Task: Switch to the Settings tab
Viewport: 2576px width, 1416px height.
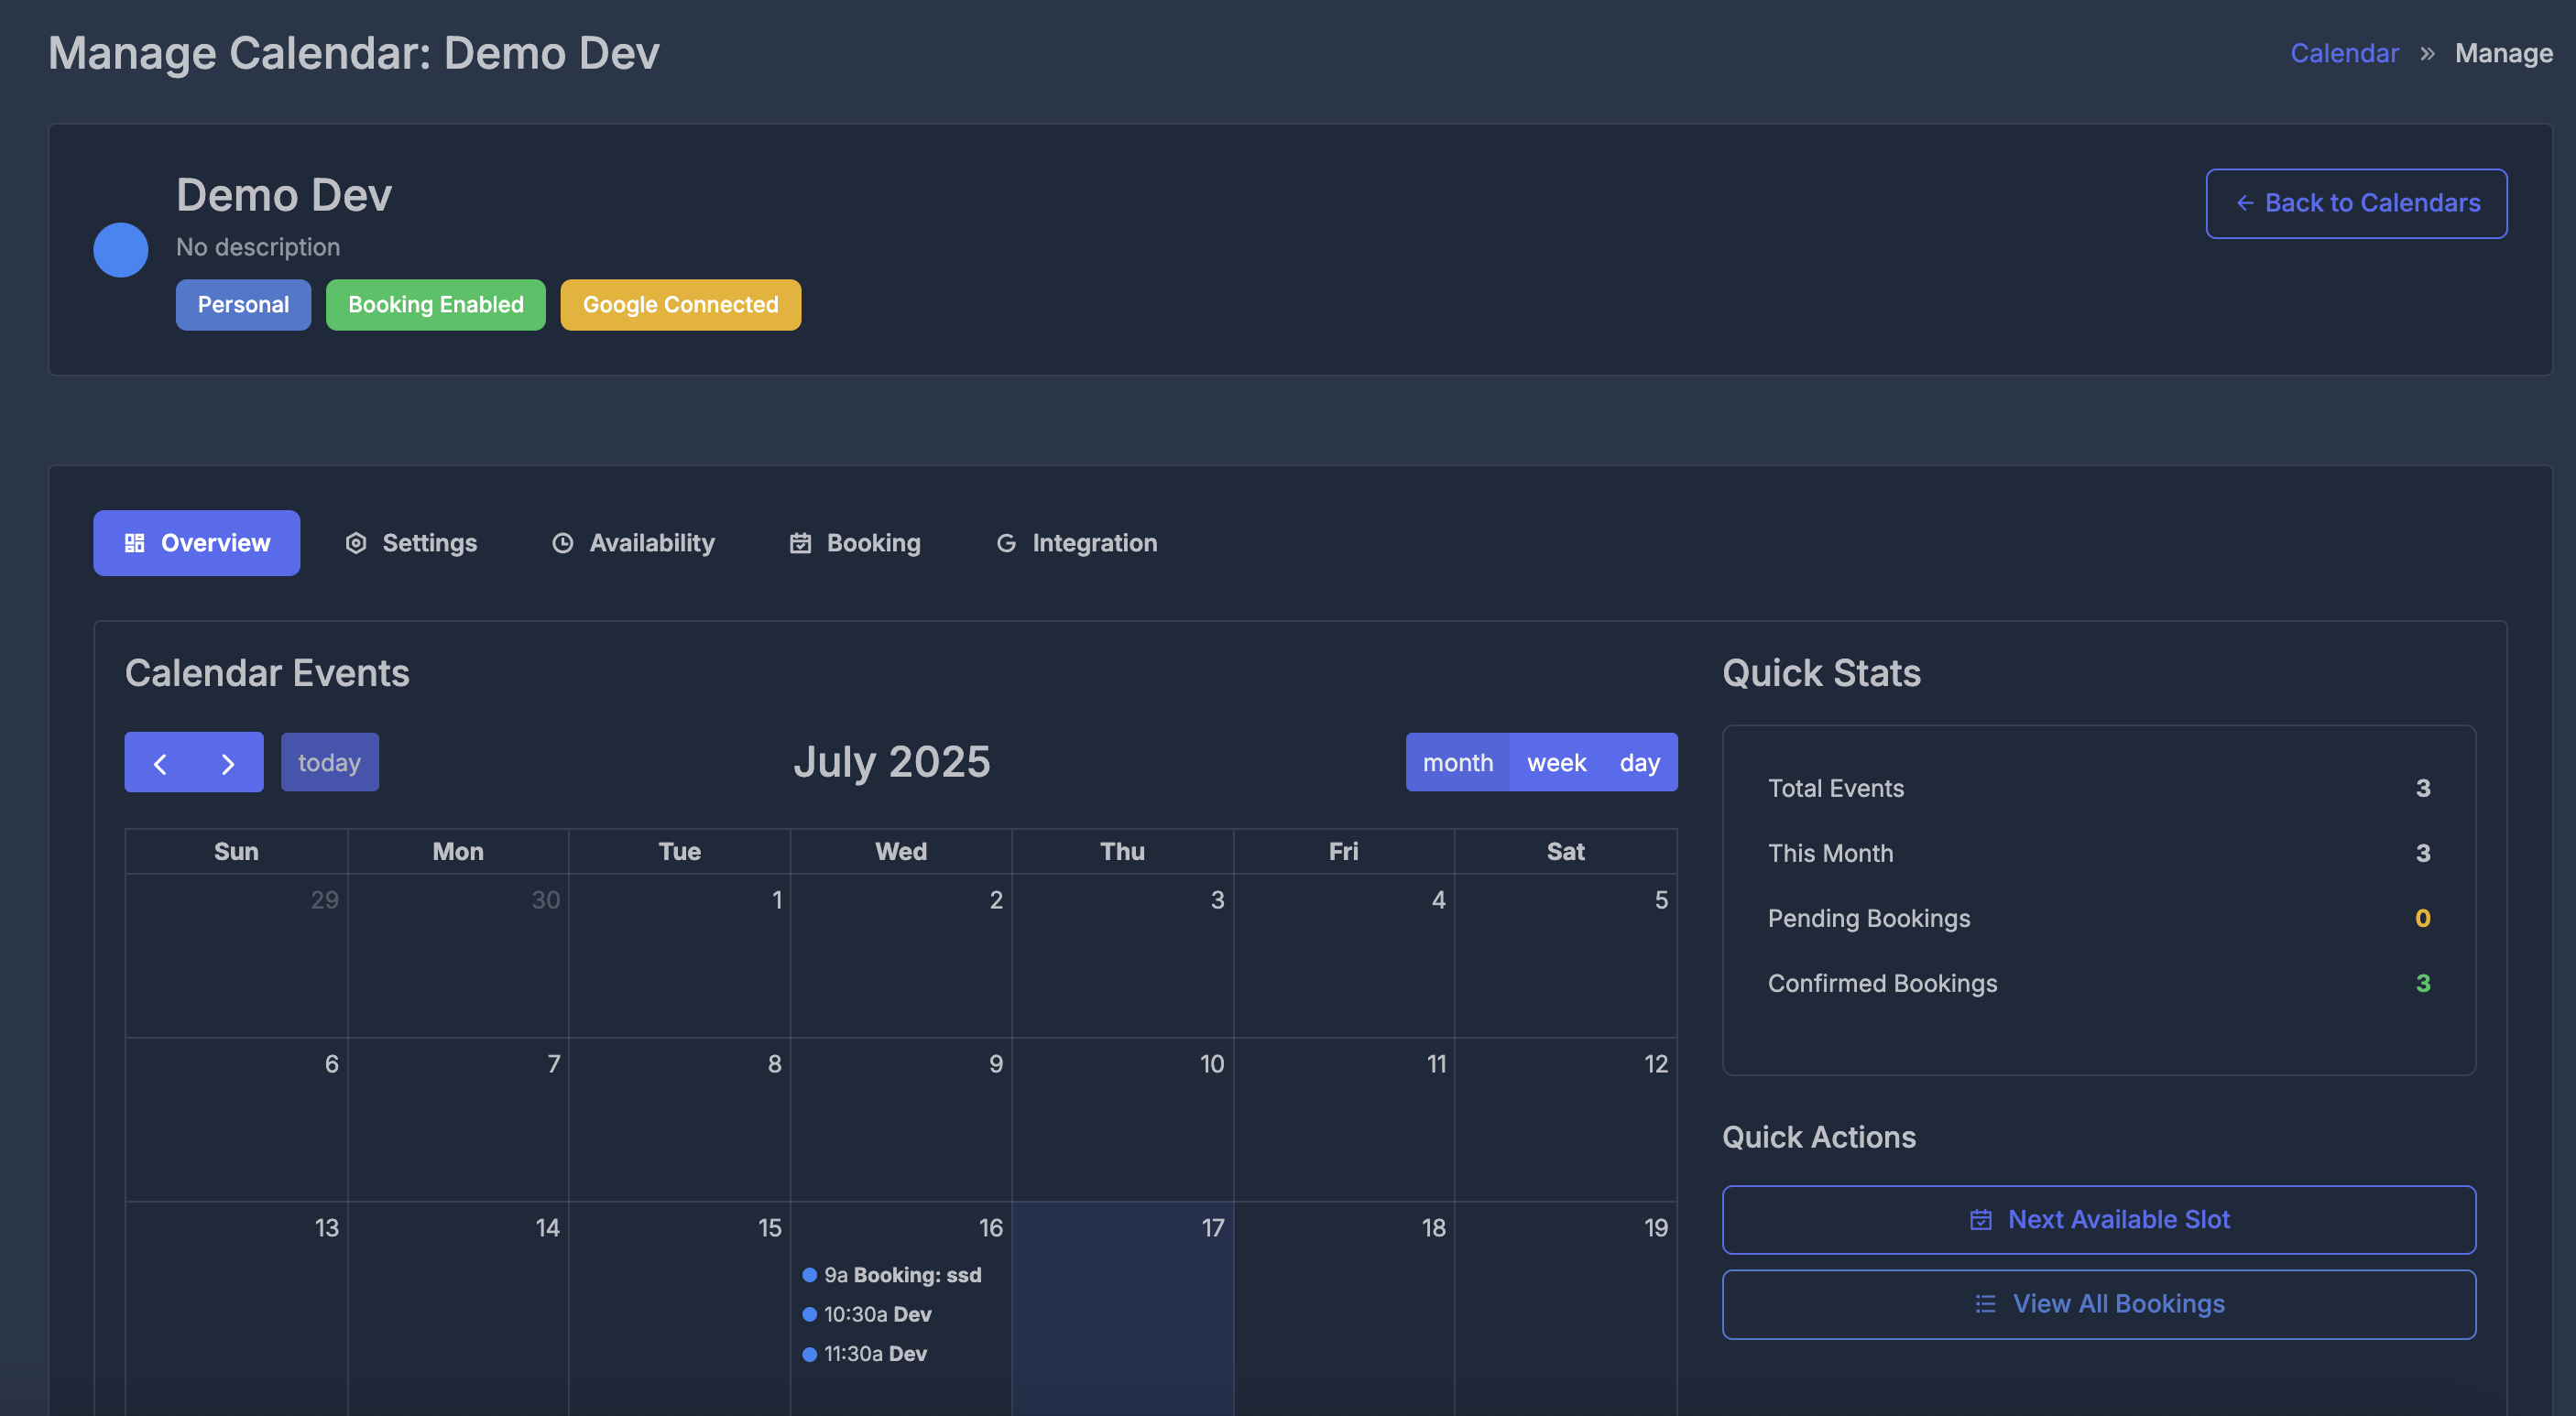Action: (x=411, y=543)
